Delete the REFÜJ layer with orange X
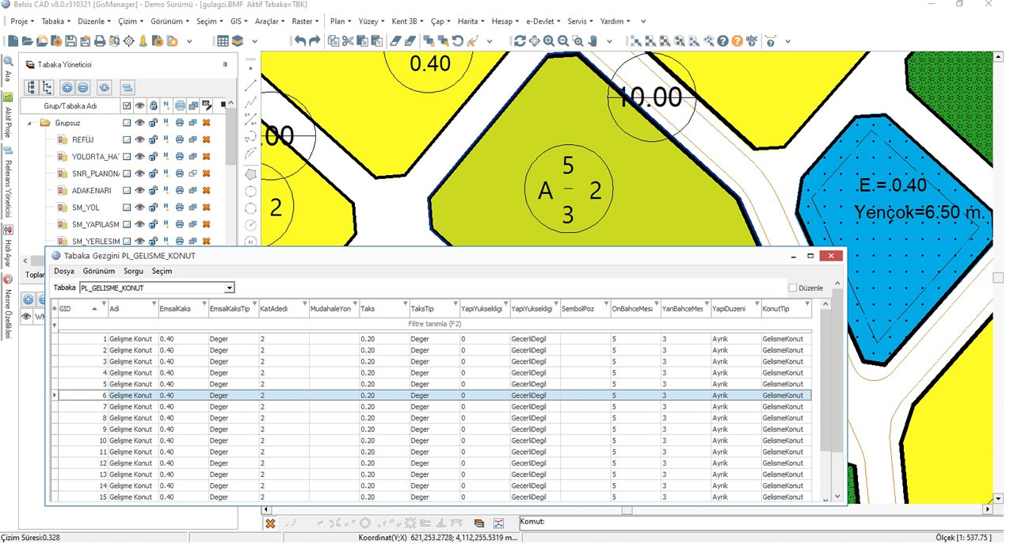 click(206, 139)
